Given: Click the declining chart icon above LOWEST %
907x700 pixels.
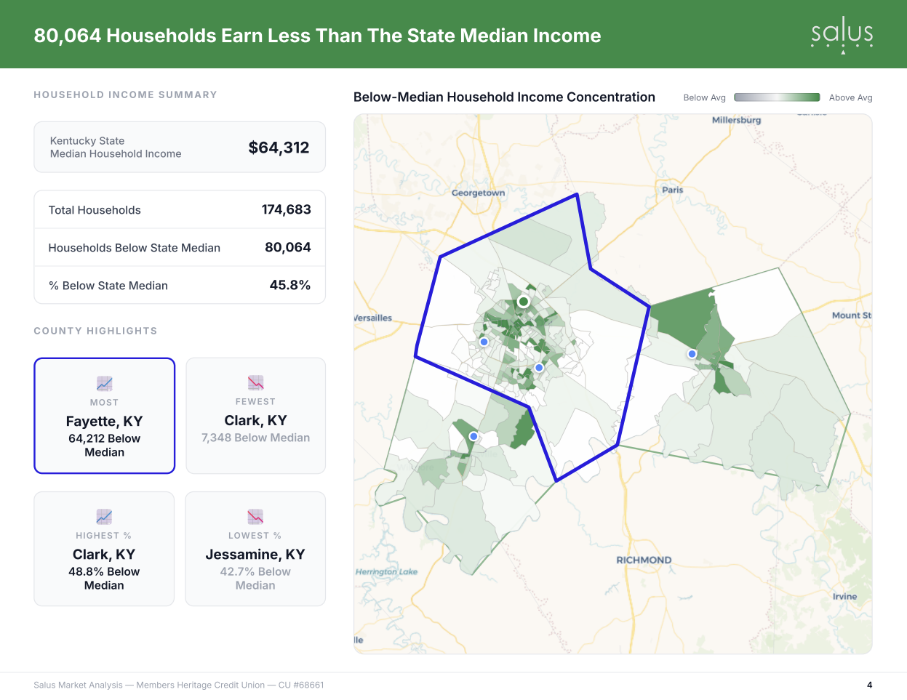Looking at the screenshot, I should pyautogui.click(x=255, y=516).
